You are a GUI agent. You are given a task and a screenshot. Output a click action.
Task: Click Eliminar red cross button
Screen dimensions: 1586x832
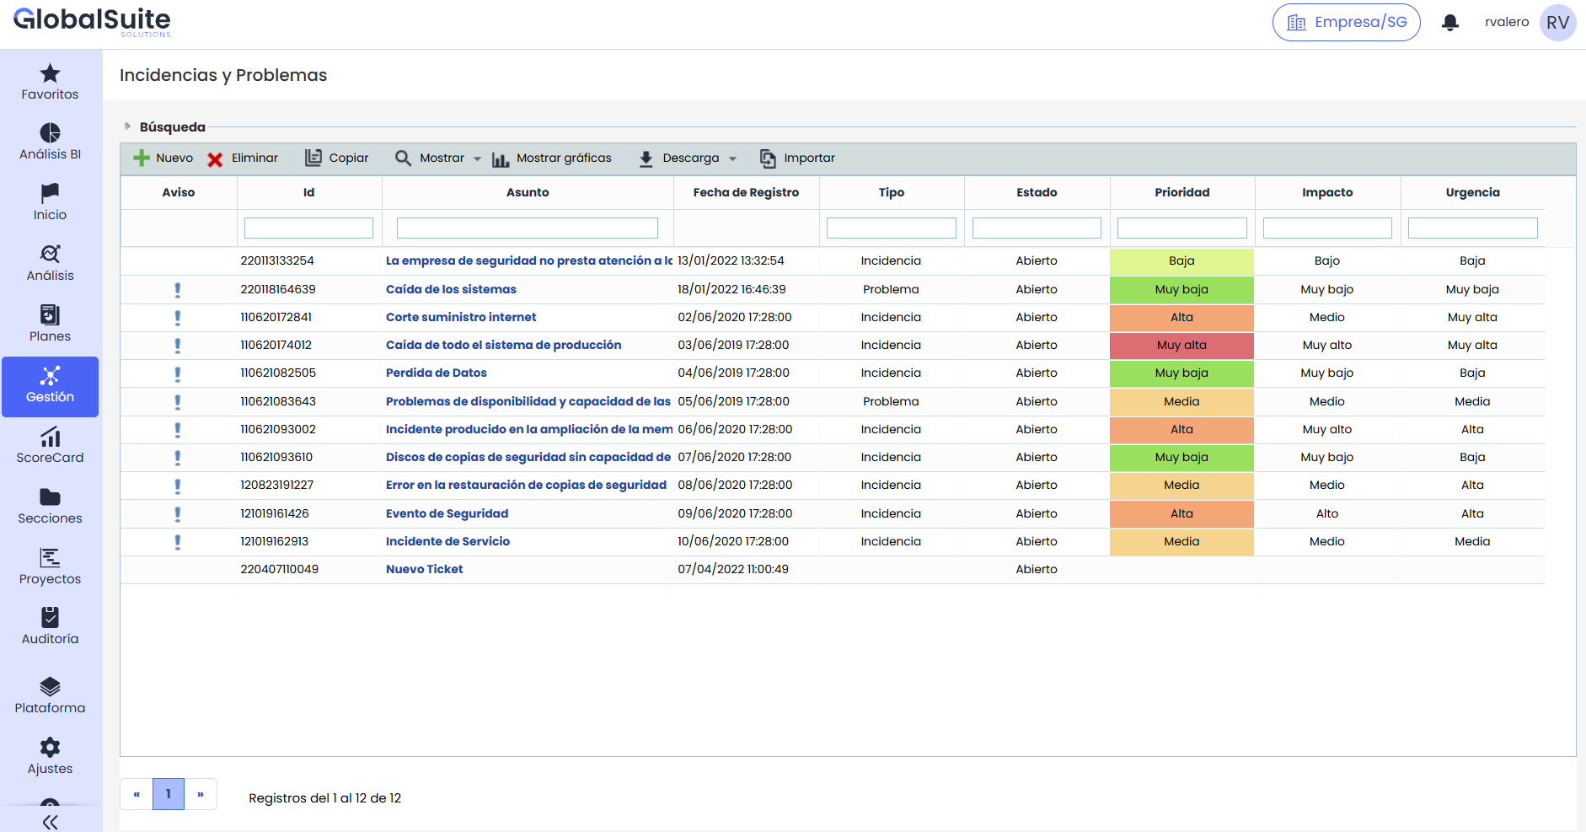tap(243, 158)
